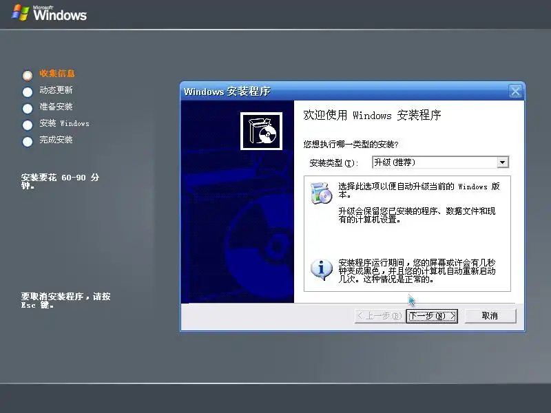Click the Microsoft Windows logo
This screenshot has width=551, height=413.
(x=49, y=13)
